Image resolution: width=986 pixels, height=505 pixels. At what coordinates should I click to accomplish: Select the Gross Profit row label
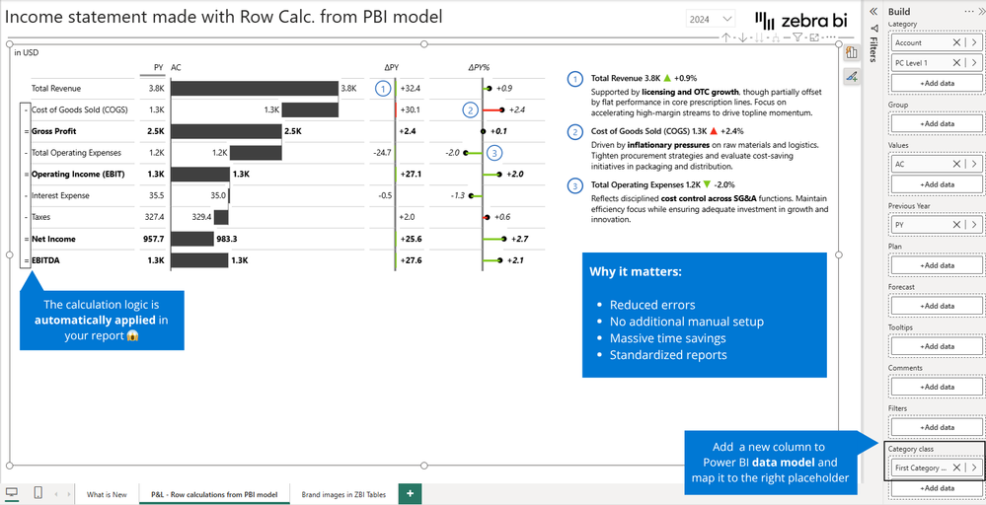click(x=53, y=131)
